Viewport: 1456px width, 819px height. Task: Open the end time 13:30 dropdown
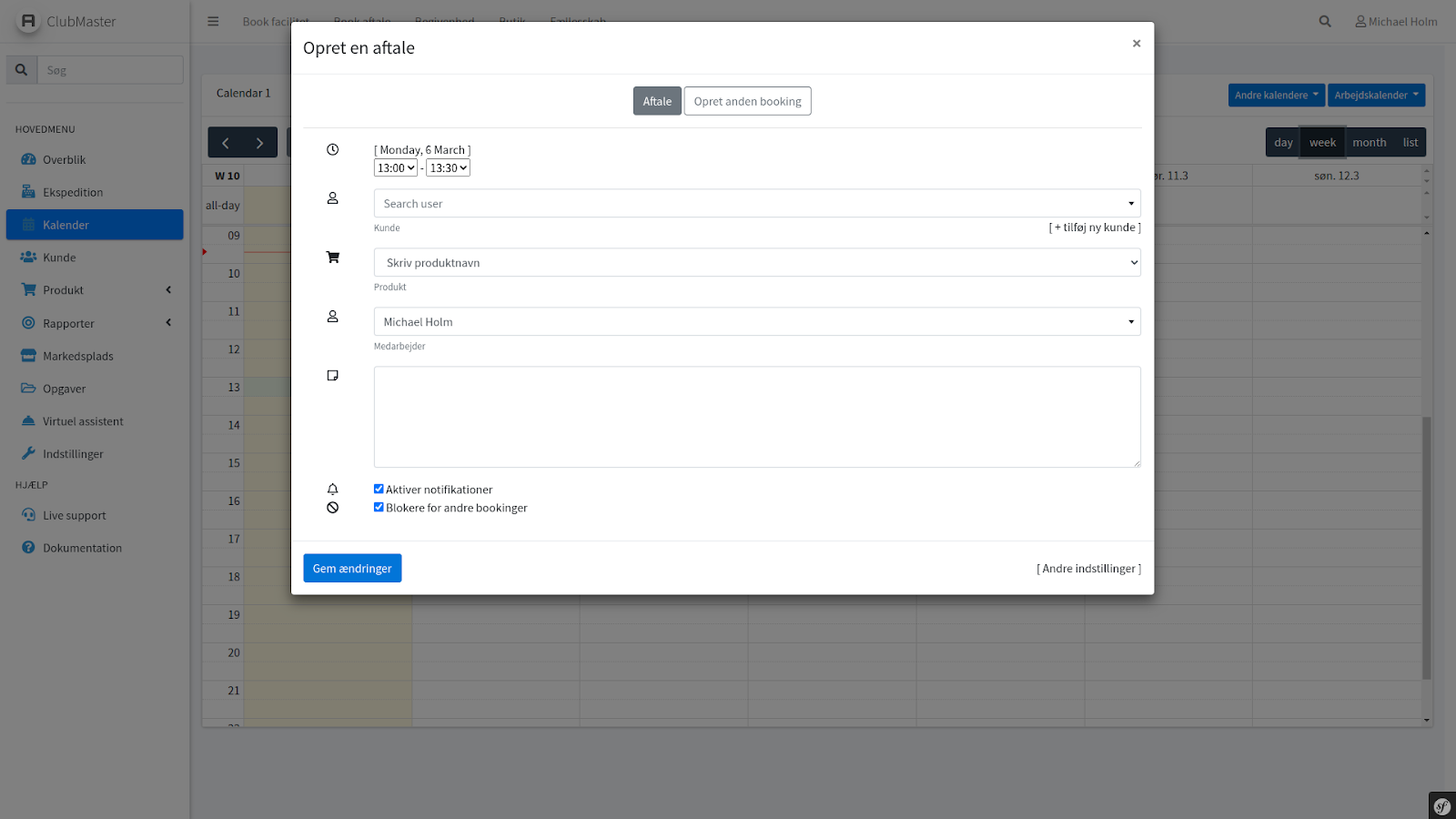tap(448, 168)
